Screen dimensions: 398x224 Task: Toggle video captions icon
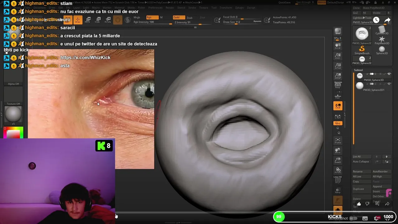[365, 218]
